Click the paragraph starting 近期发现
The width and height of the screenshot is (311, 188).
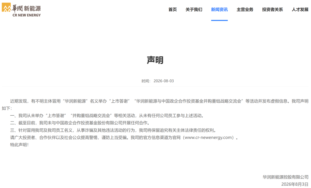click(x=155, y=105)
